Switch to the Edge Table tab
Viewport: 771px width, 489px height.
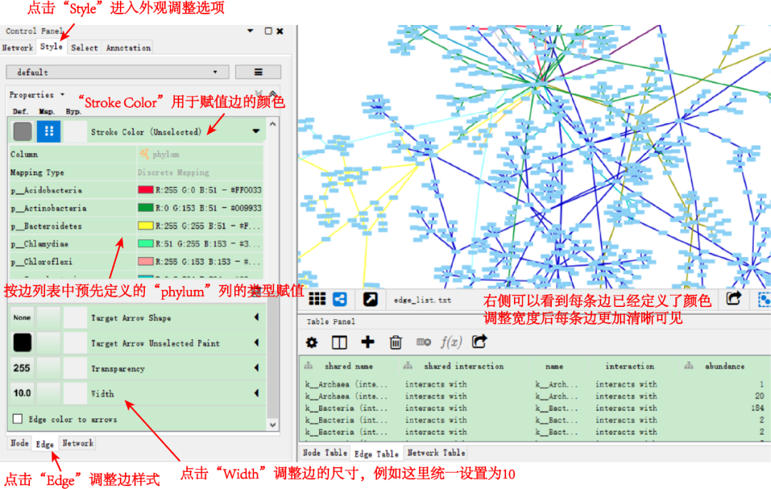(376, 453)
